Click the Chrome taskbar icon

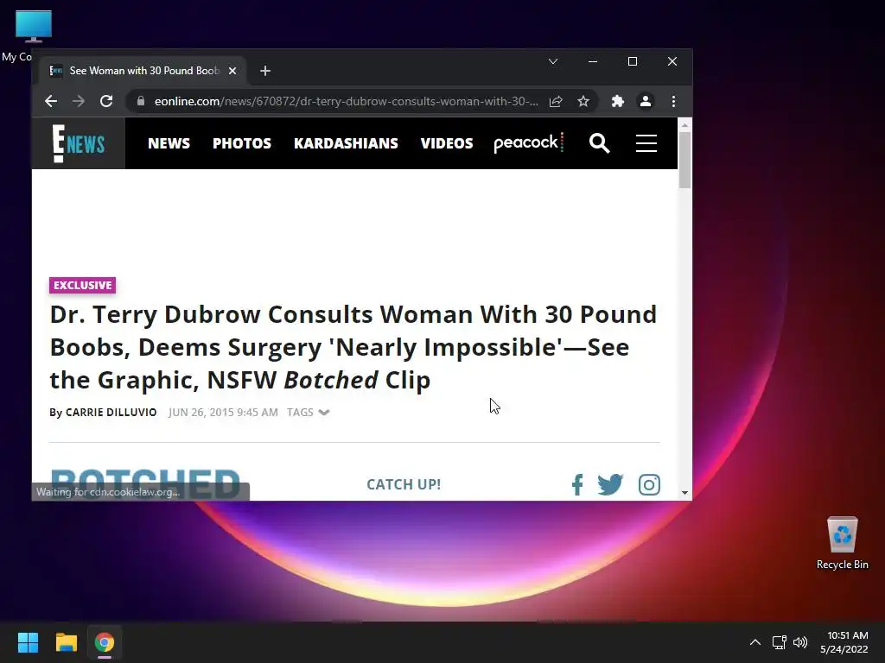pyautogui.click(x=105, y=642)
